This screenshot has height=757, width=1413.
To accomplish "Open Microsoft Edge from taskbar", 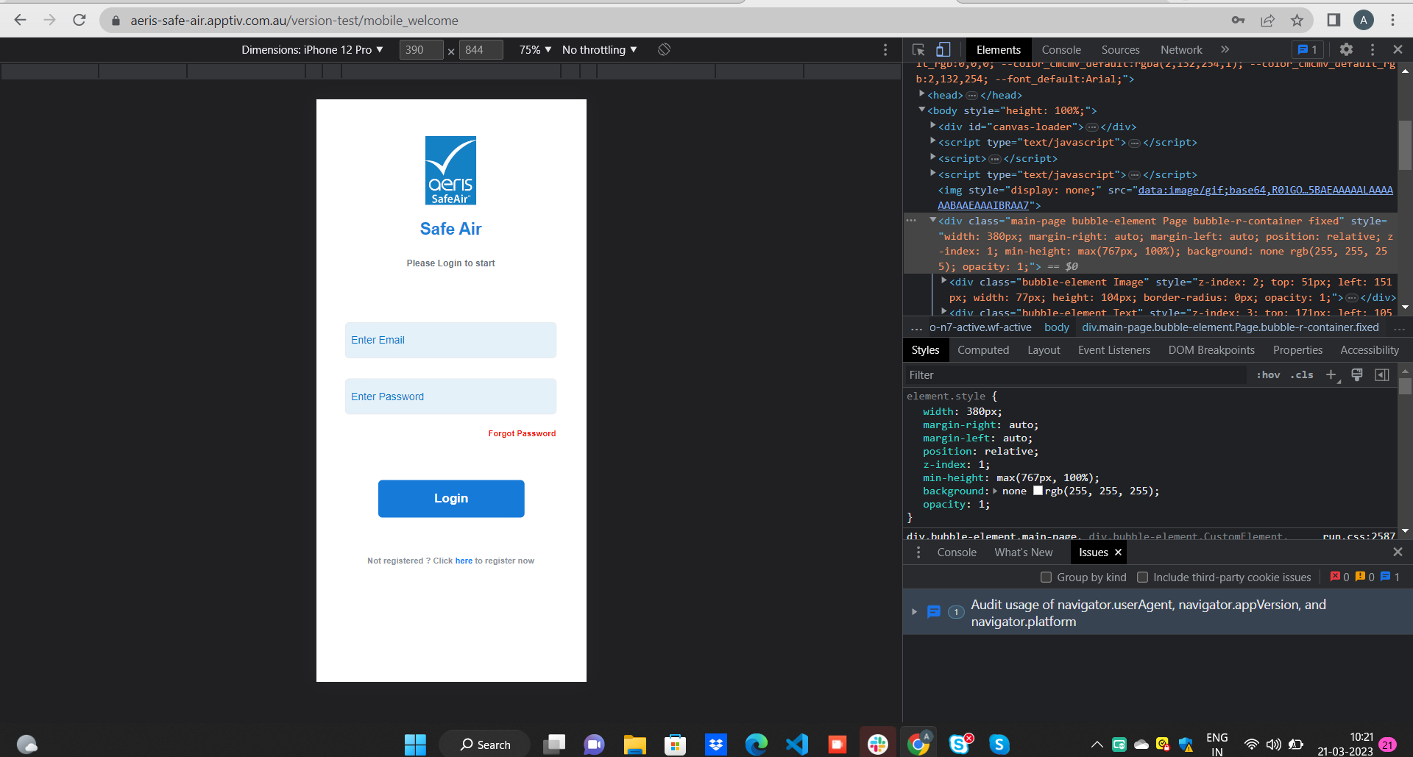I will point(756,744).
